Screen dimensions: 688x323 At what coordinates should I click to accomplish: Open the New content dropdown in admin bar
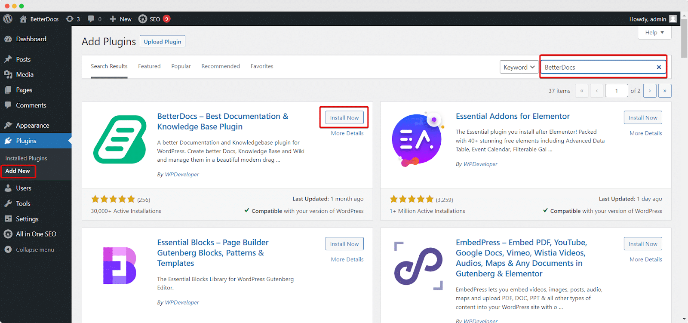[121, 19]
